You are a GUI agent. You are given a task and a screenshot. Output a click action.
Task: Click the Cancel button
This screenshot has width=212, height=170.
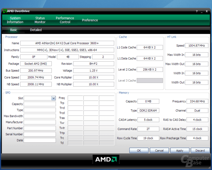click(x=159, y=151)
